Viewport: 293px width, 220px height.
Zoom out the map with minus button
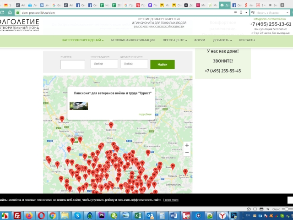[187, 153]
